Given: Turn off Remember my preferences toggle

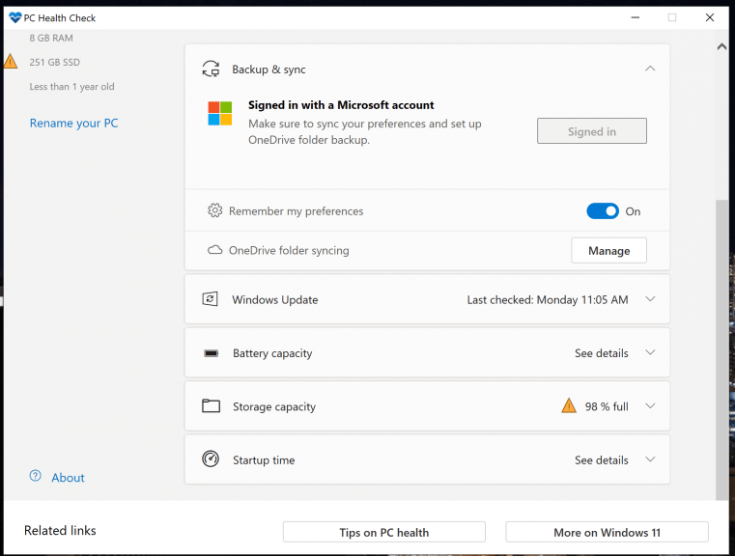Looking at the screenshot, I should (603, 211).
